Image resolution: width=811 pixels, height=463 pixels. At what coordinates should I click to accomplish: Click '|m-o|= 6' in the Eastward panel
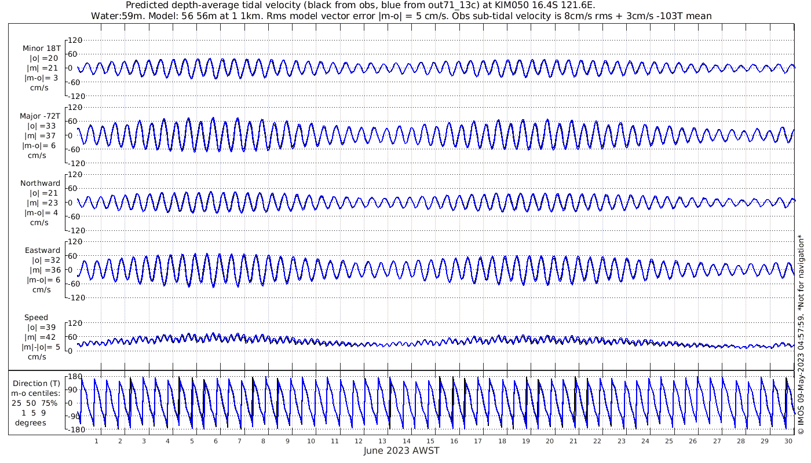click(43, 280)
